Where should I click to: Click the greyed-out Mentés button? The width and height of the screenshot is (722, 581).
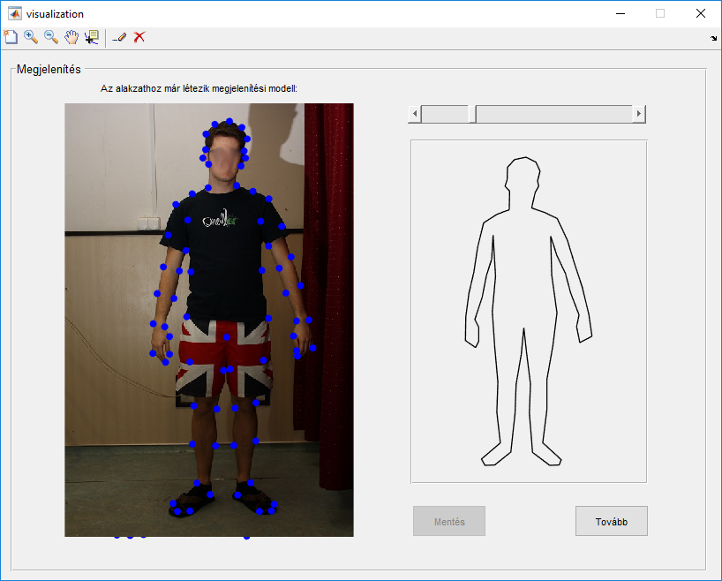click(448, 521)
